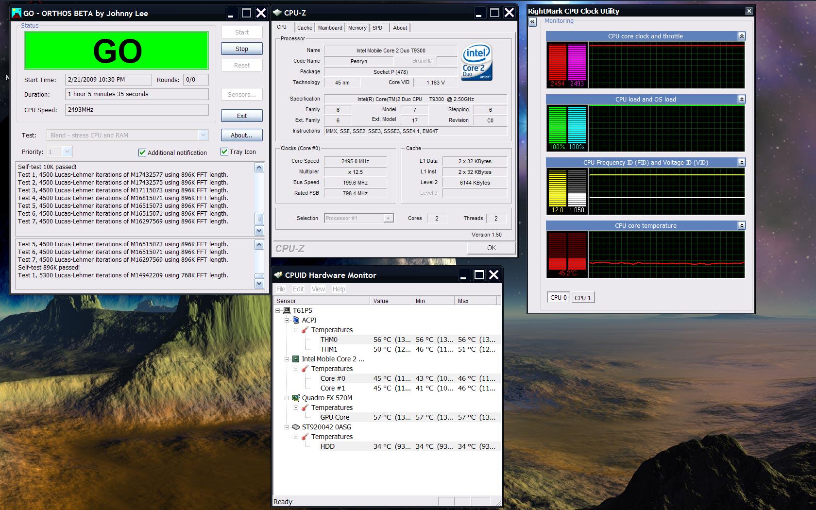This screenshot has width=816, height=510.
Task: Open the Test type dropdown in ORTHOS
Action: pos(203,135)
